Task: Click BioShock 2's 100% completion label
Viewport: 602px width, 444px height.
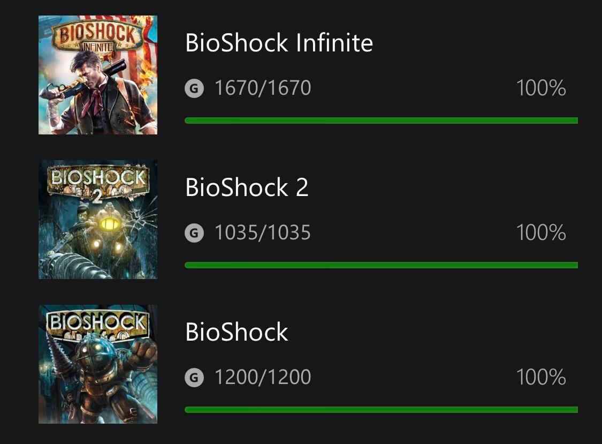Action: (541, 233)
